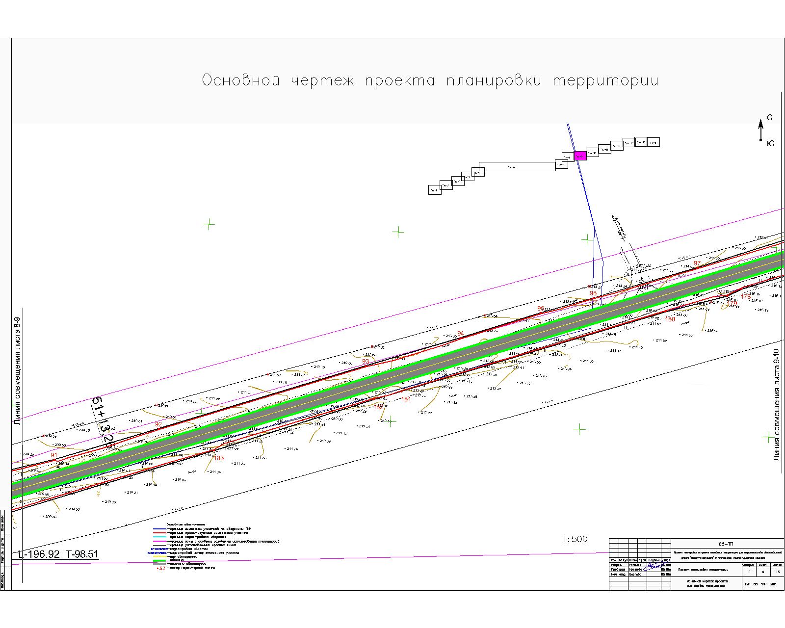The width and height of the screenshot is (785, 628).
Task: Click the cyan line sample in legend
Action: [x=160, y=537]
